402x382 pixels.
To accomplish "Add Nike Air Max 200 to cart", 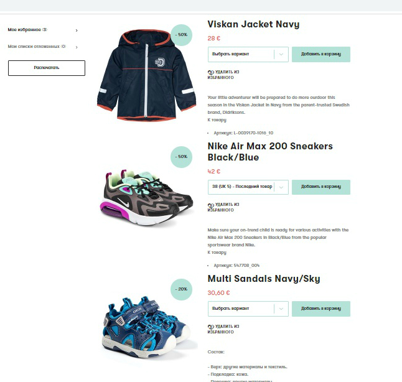I will (321, 187).
